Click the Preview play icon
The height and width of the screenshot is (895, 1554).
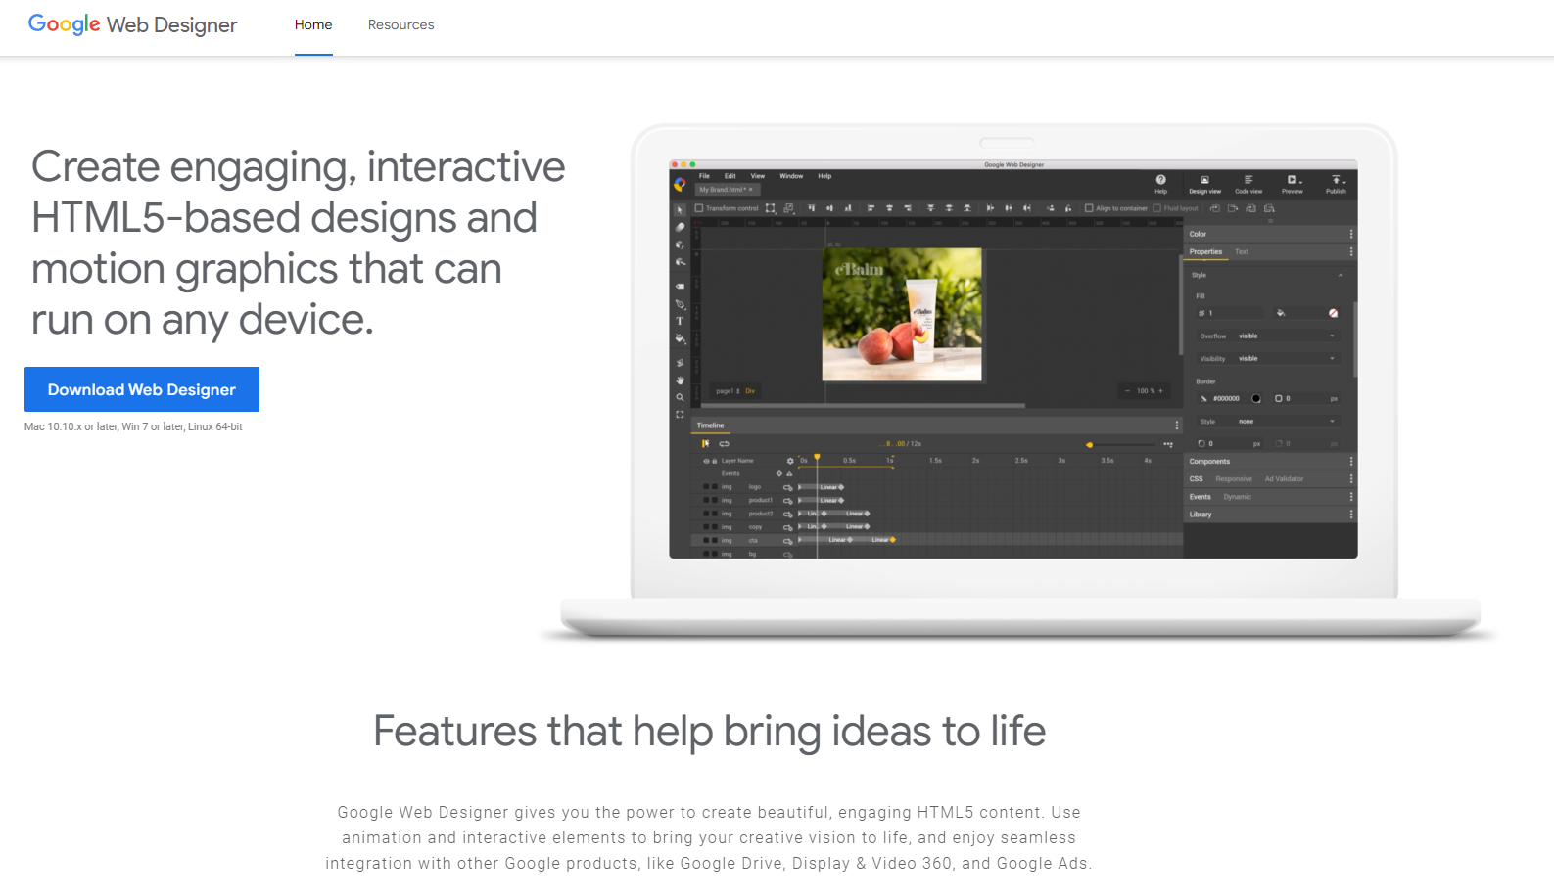[1293, 180]
